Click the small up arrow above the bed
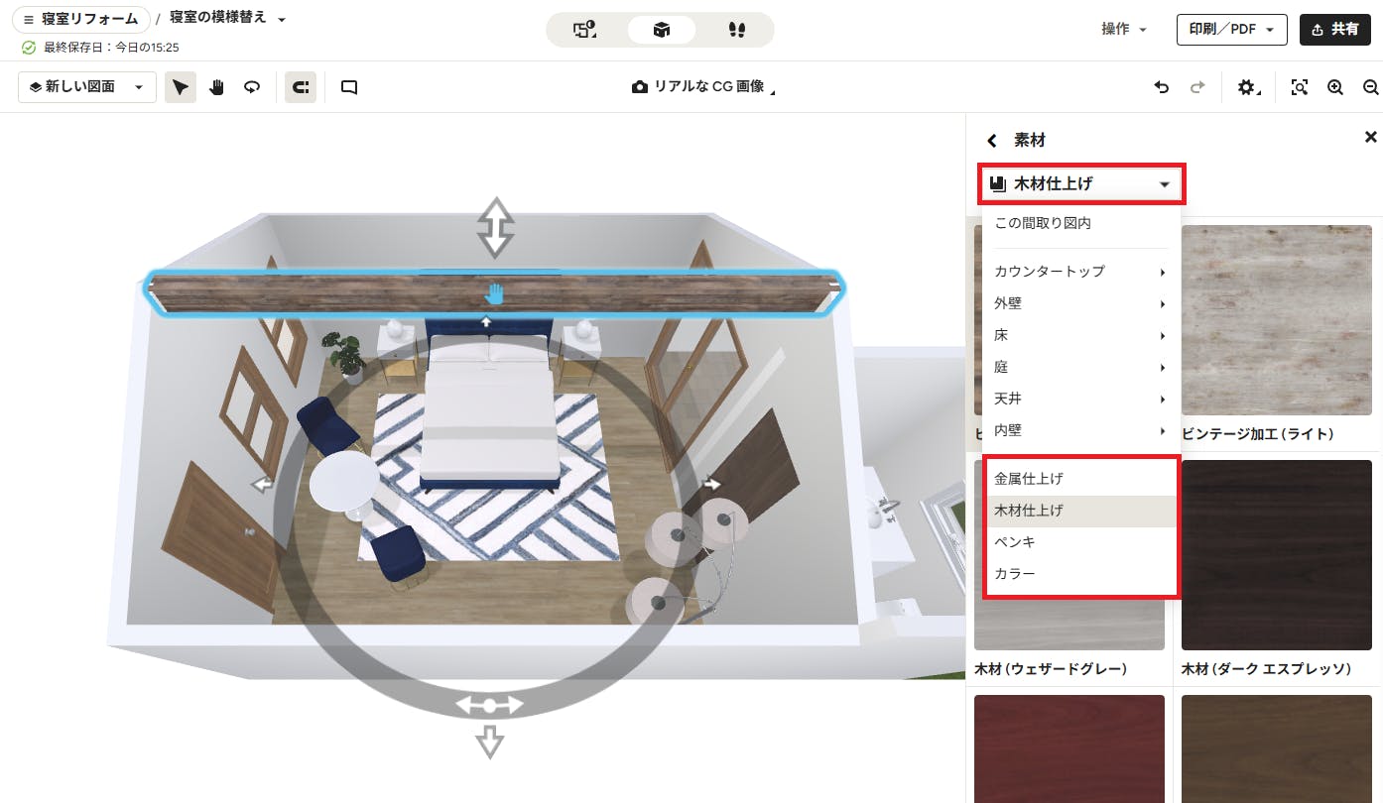 (485, 321)
